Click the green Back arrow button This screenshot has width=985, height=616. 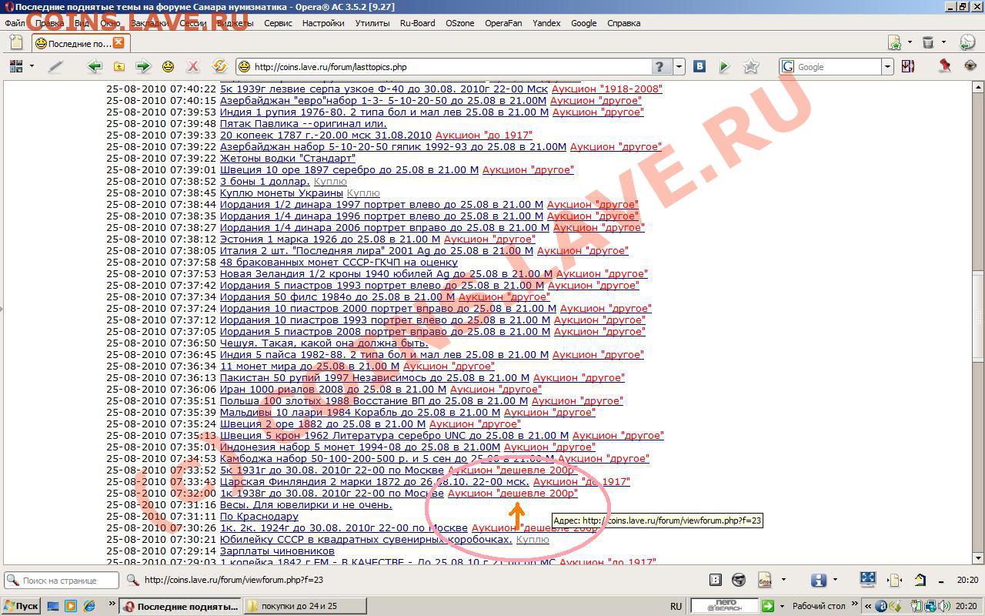[x=95, y=67]
